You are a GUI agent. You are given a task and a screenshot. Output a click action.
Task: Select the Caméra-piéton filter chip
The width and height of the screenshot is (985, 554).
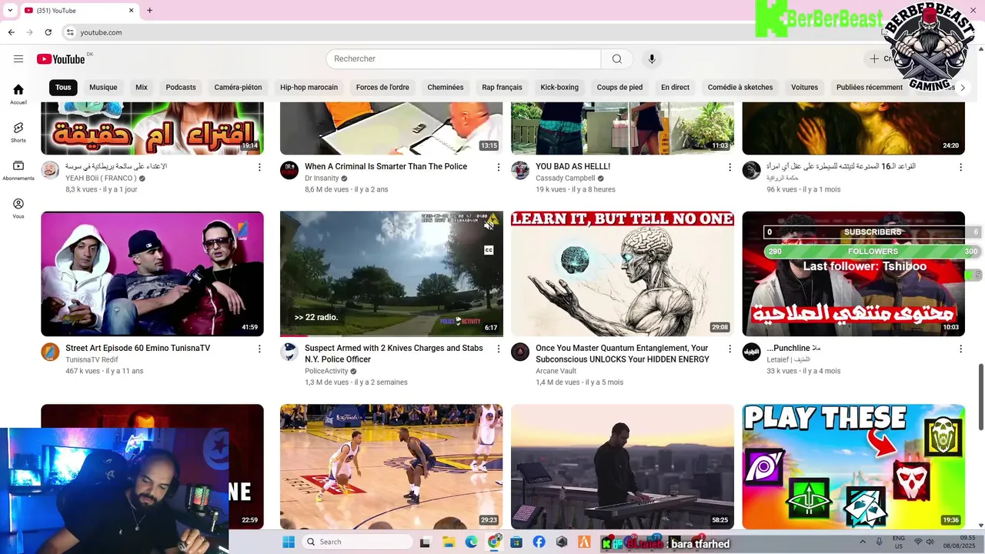point(238,87)
